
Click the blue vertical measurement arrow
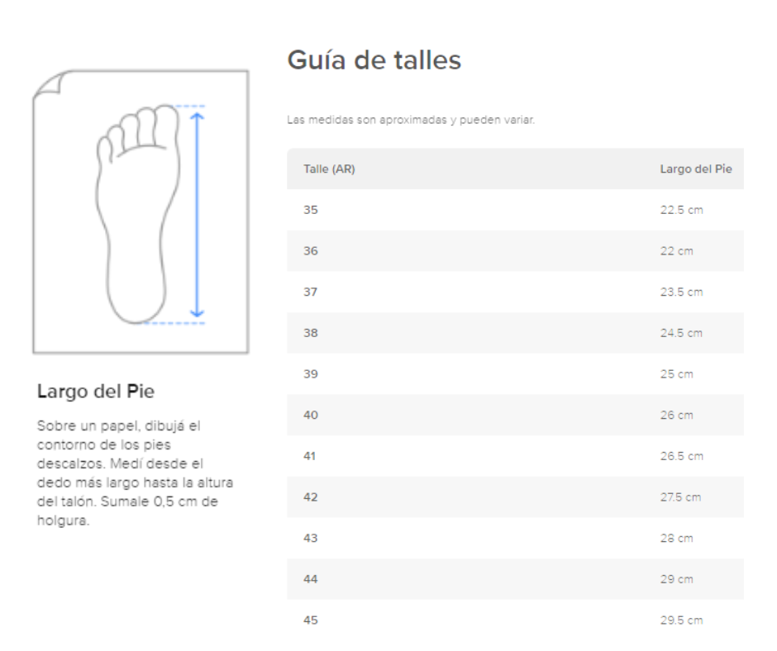pos(198,215)
